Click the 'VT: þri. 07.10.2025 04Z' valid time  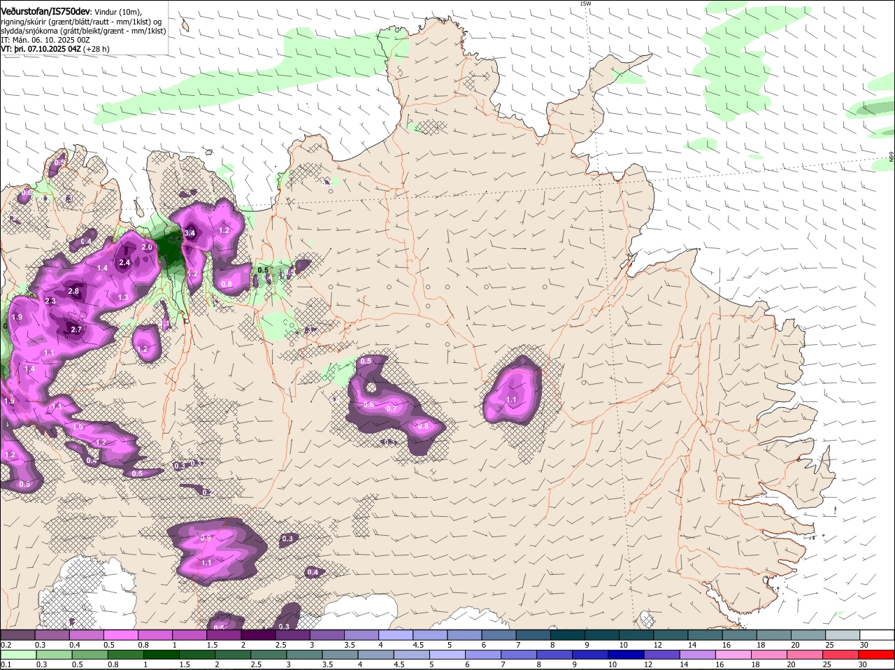pos(41,50)
